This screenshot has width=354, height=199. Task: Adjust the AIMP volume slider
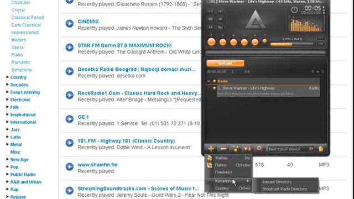291,44
